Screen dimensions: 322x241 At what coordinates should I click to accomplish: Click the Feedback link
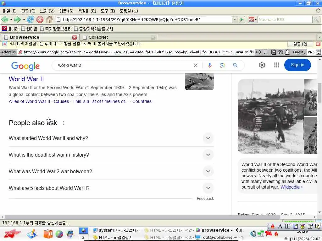pyautogui.click(x=205, y=199)
